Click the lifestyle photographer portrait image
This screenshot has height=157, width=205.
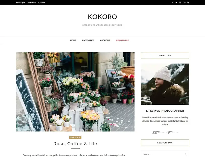(165, 84)
